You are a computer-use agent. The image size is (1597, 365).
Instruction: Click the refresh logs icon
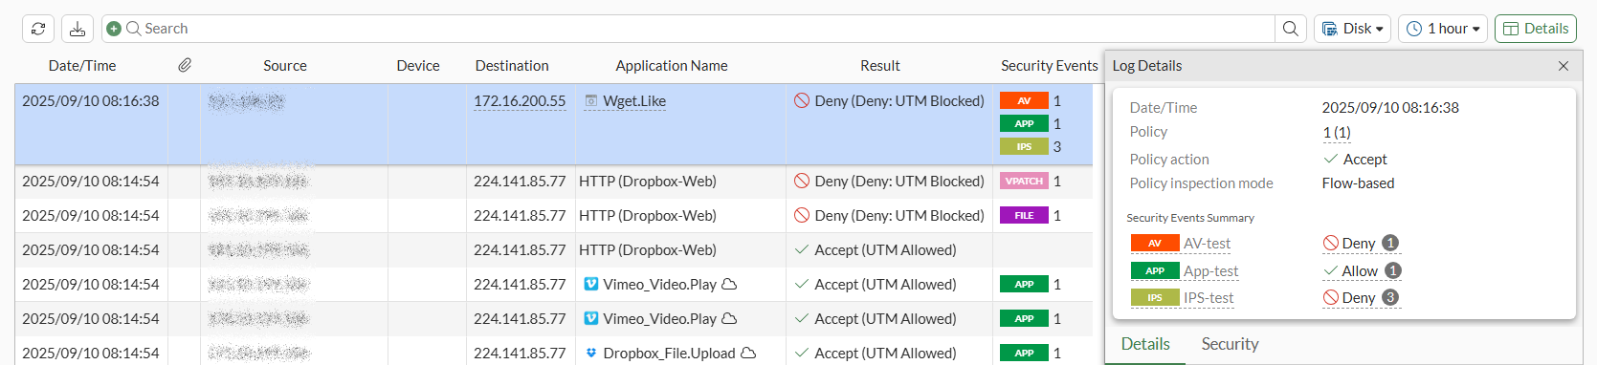38,29
